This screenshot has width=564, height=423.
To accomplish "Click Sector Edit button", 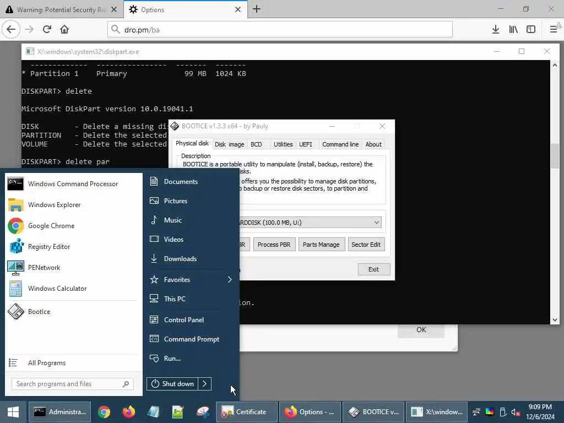I will 366,245.
